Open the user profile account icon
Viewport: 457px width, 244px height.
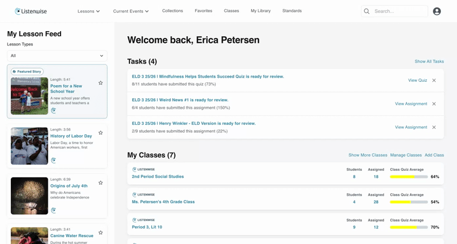437,12
